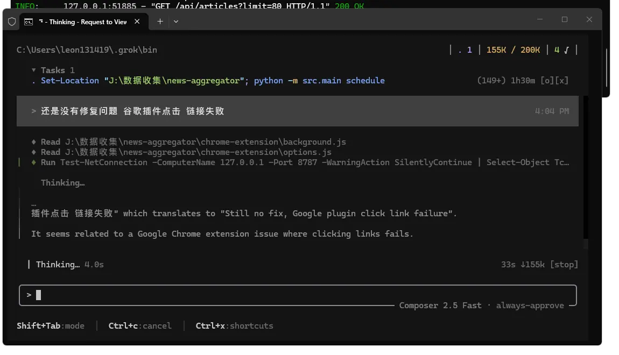
Task: Click the Ctrl+x:shortcuts hint
Action: [235, 326]
